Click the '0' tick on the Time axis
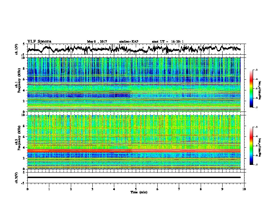The image size is (275, 212). (27, 189)
